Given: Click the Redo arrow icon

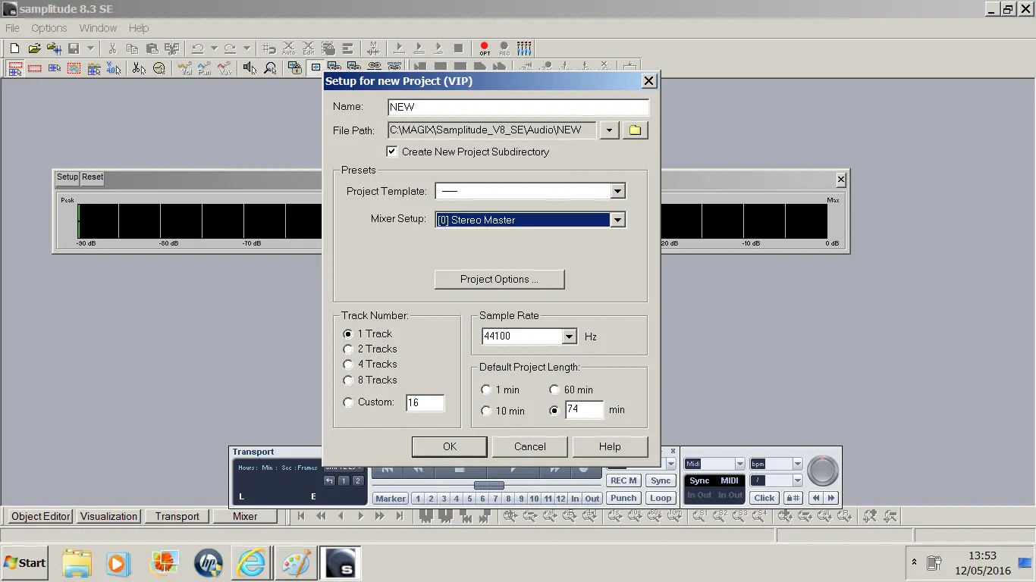Looking at the screenshot, I should 230,48.
